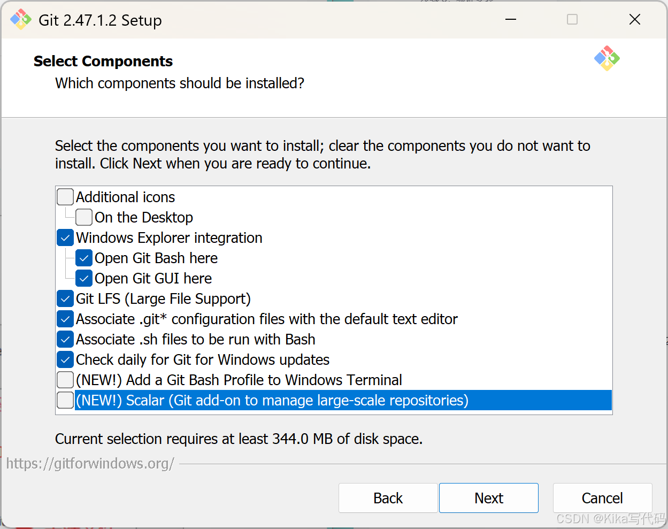Viewport: 668px width, 529px height.
Task: Disable Check daily for Git updates
Action: pos(65,359)
